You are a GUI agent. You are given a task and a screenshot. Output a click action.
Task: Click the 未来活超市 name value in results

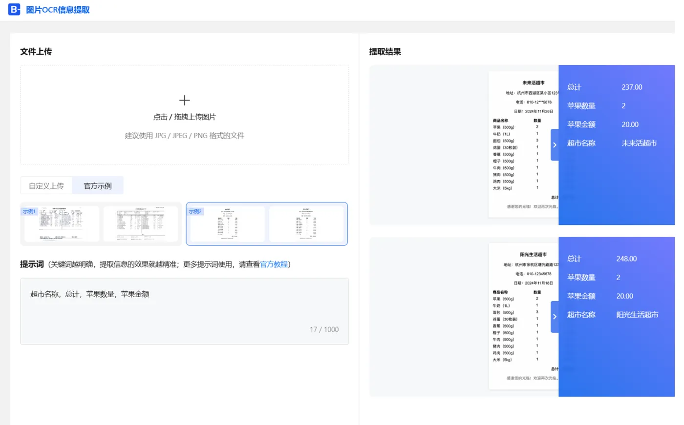639,143
